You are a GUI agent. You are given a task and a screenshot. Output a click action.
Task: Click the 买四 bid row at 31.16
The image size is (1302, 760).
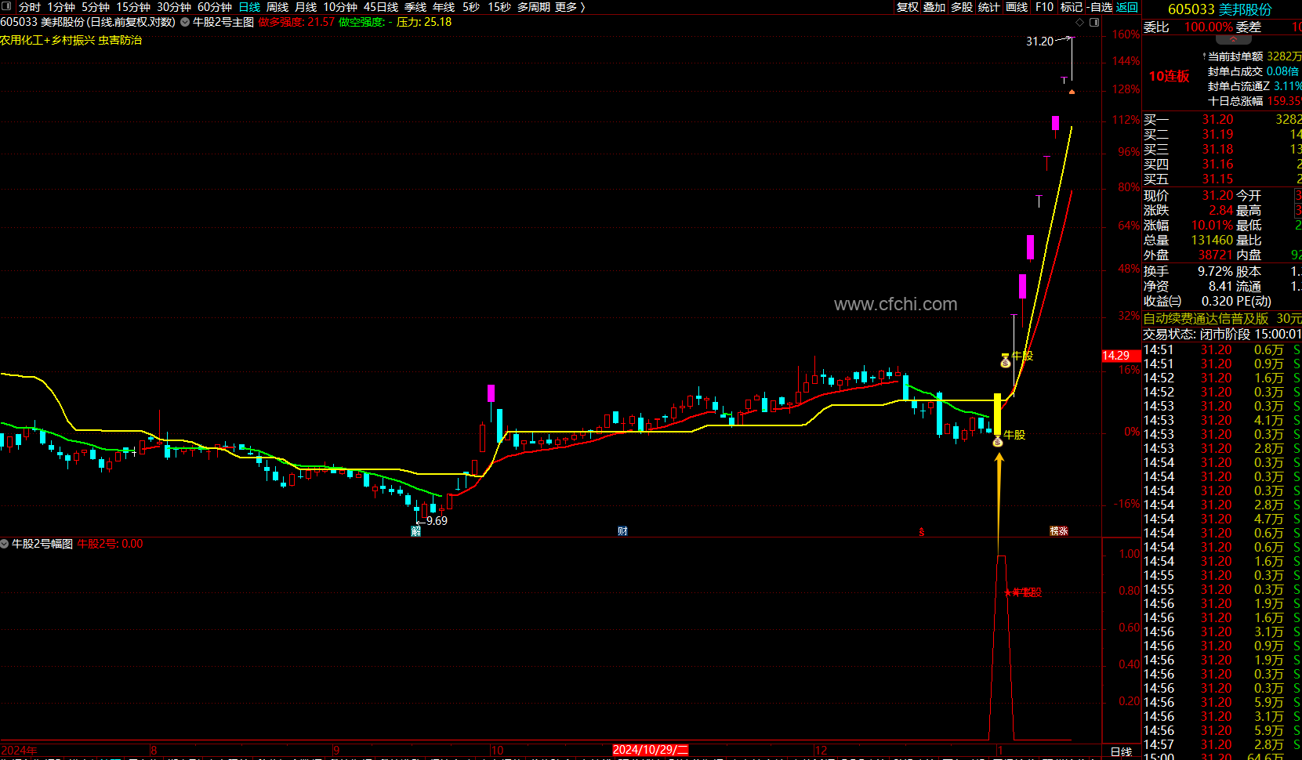(1222, 165)
